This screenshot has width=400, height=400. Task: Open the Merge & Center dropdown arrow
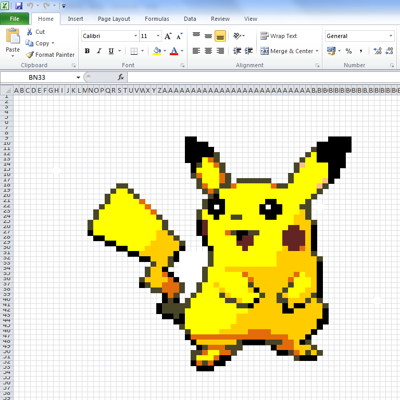click(317, 51)
